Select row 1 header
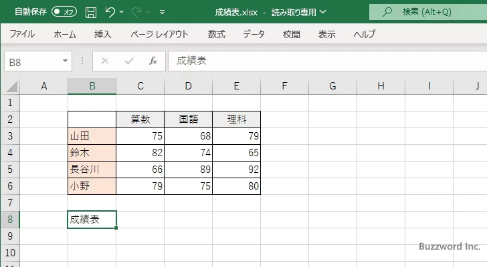This screenshot has height=267, width=487. (10, 103)
